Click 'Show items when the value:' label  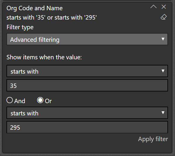click(44, 57)
